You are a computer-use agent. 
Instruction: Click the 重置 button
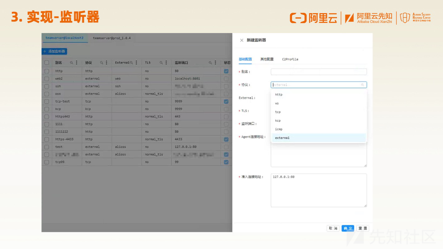coord(363,228)
